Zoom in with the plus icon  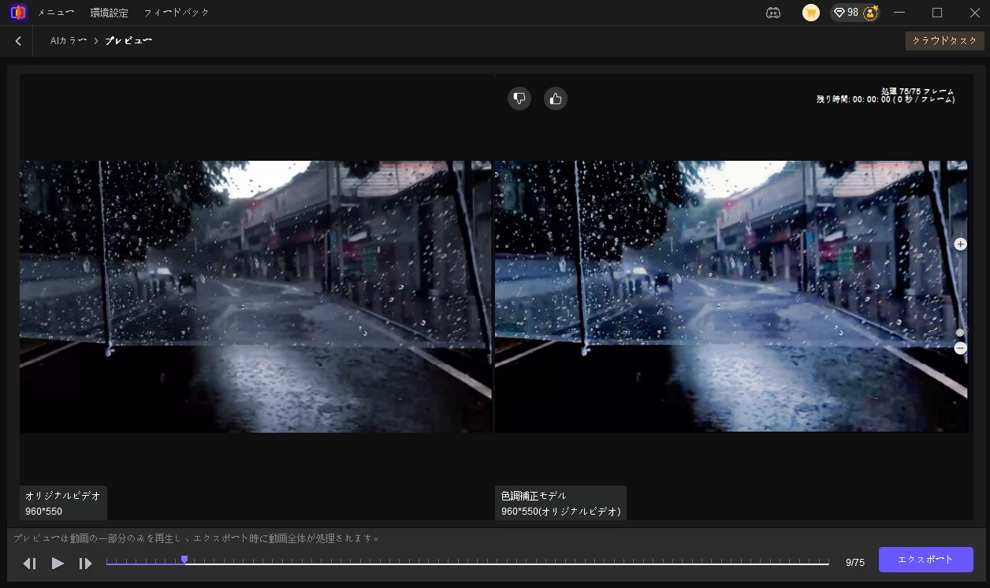pos(960,244)
